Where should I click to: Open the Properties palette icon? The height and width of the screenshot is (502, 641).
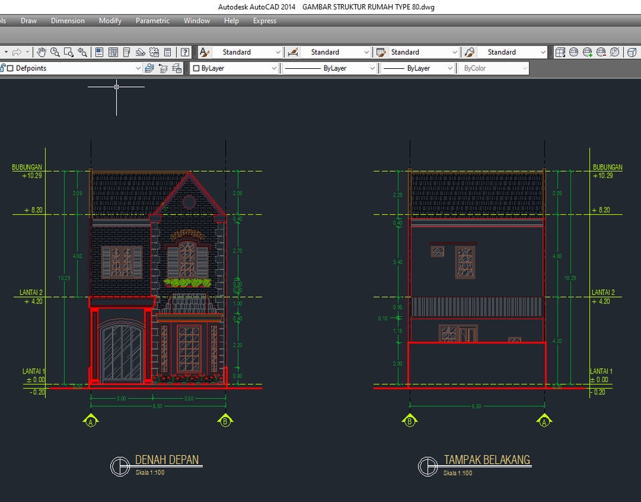99,51
